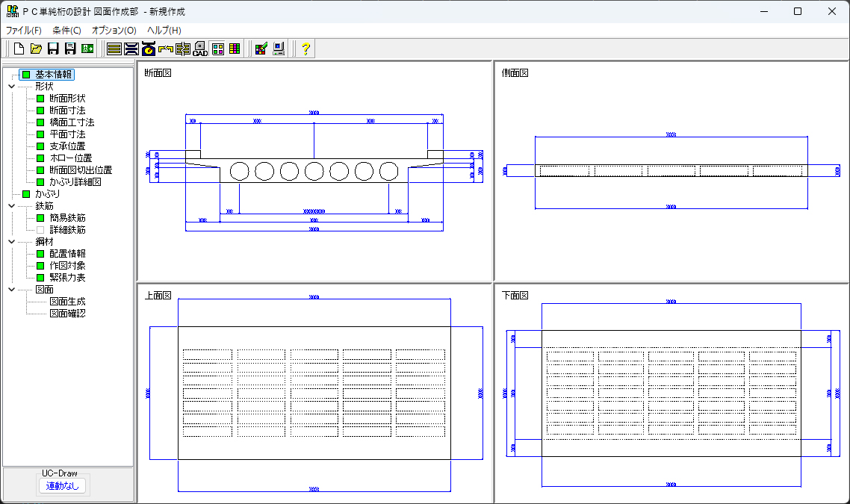Select ホロー位置 in the tree

click(70, 158)
